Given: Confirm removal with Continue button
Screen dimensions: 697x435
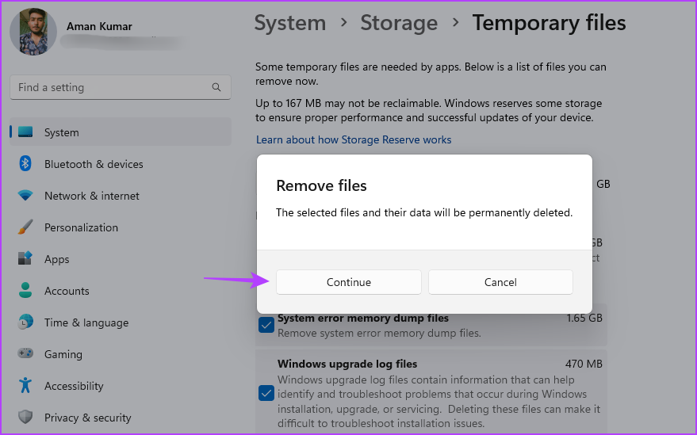Looking at the screenshot, I should [349, 282].
